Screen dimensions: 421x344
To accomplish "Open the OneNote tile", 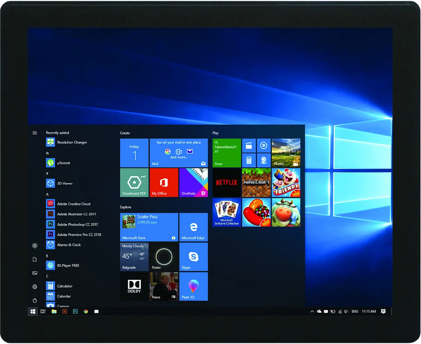I will 193,182.
